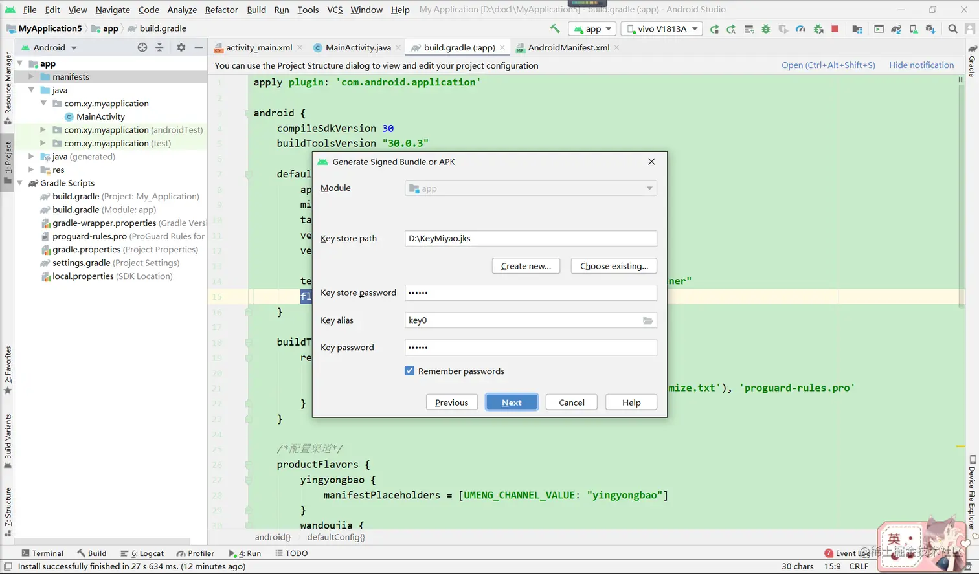Click Hide notification link
Viewport: 979px width, 574px height.
[x=921, y=65]
